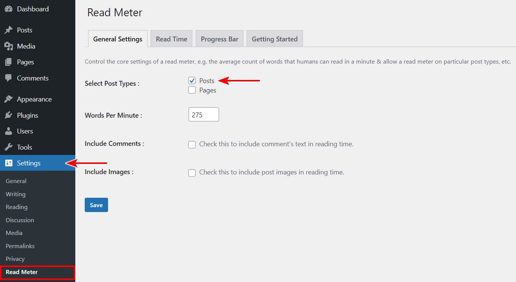
Task: Uncheck the Posts post type checkbox
Action: point(192,80)
